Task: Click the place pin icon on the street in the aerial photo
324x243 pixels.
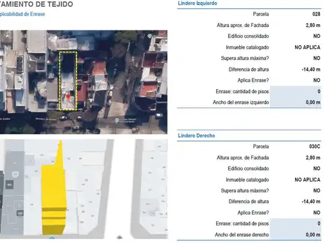Action: [117, 120]
